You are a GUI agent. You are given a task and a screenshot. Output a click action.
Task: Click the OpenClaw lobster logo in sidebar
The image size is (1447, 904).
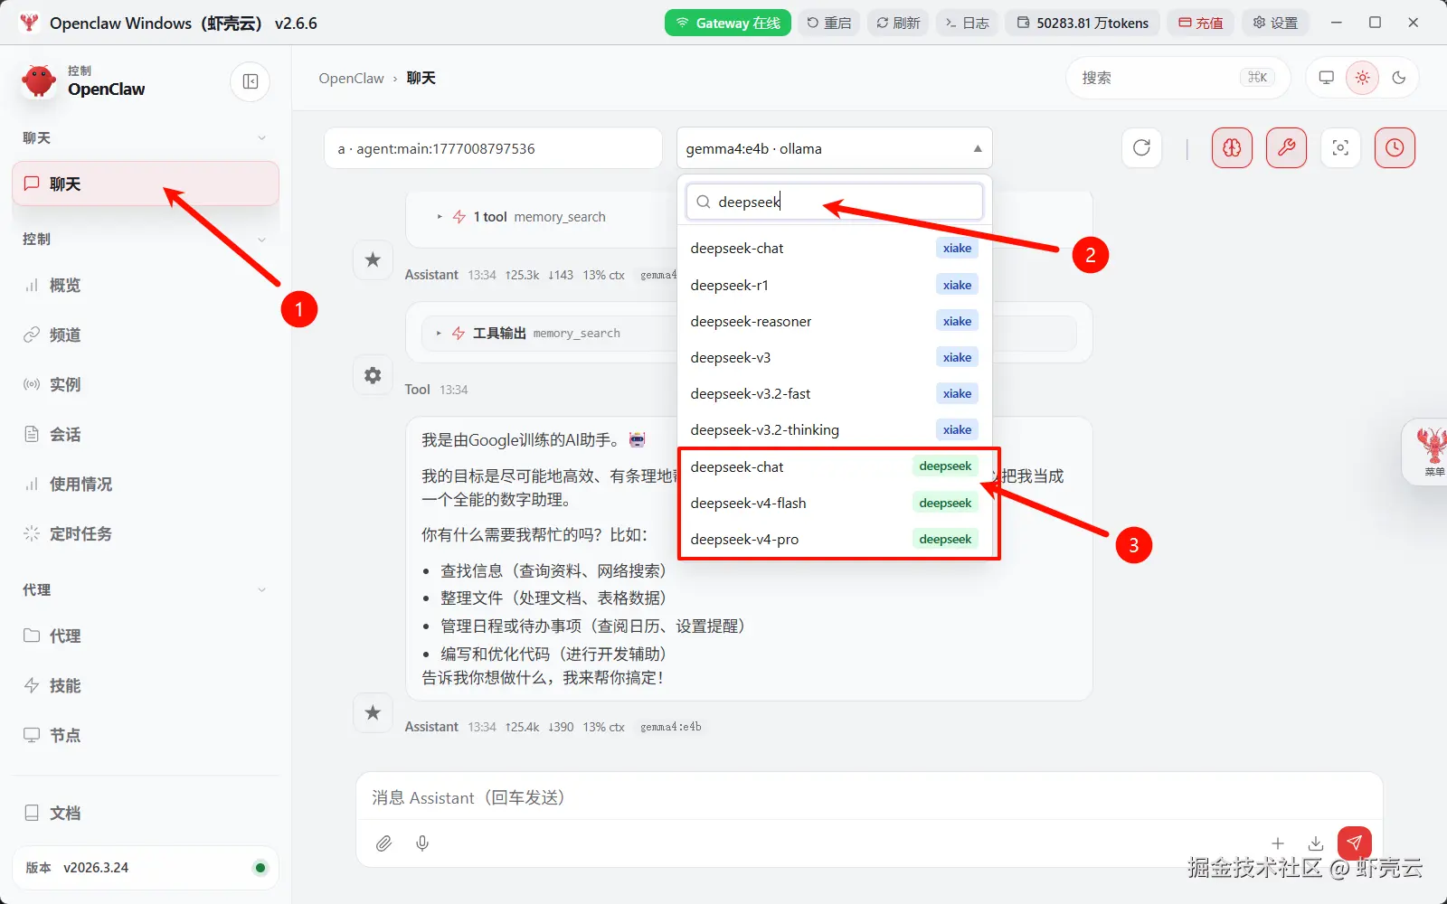tap(39, 81)
